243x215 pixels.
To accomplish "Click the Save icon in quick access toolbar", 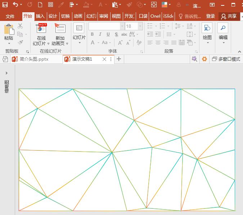I will coord(5,5).
